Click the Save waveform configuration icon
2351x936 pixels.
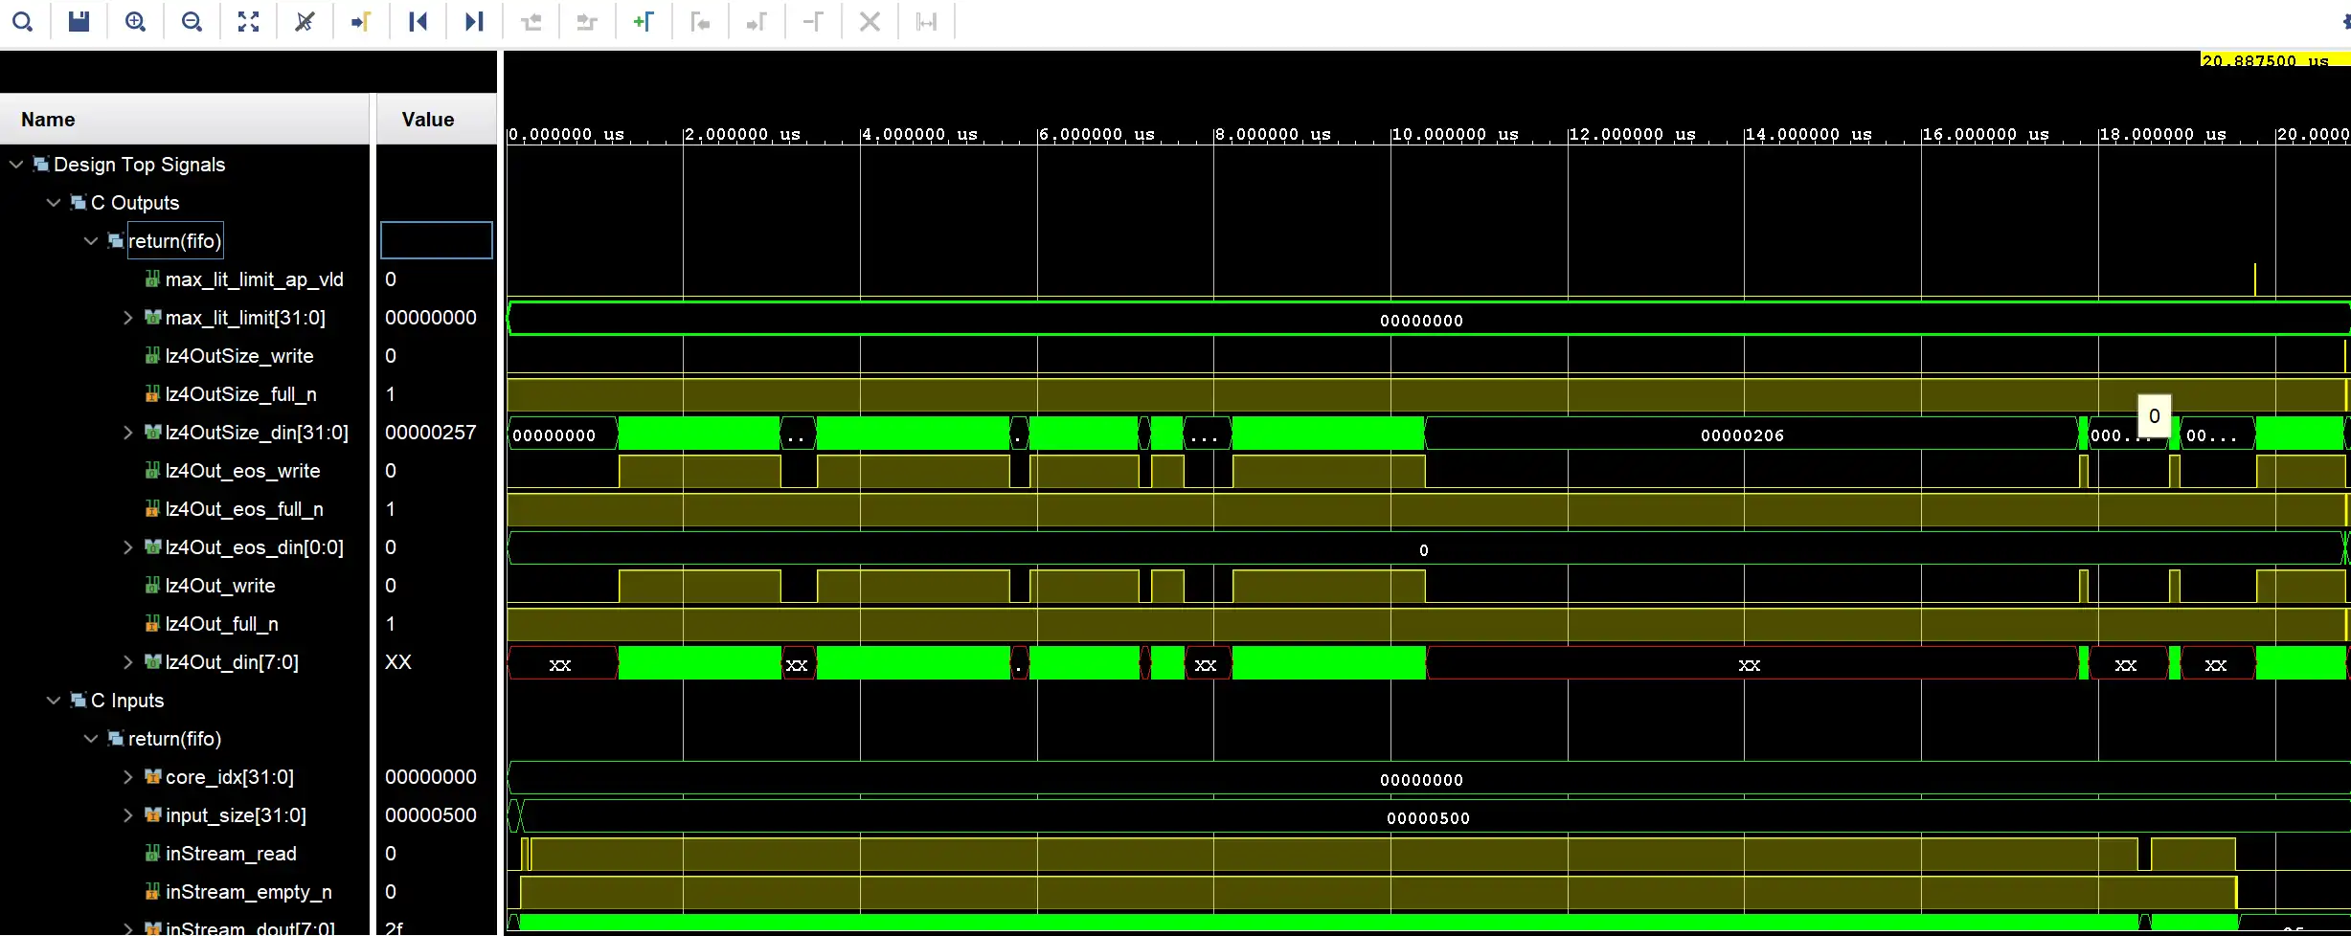pos(79,21)
